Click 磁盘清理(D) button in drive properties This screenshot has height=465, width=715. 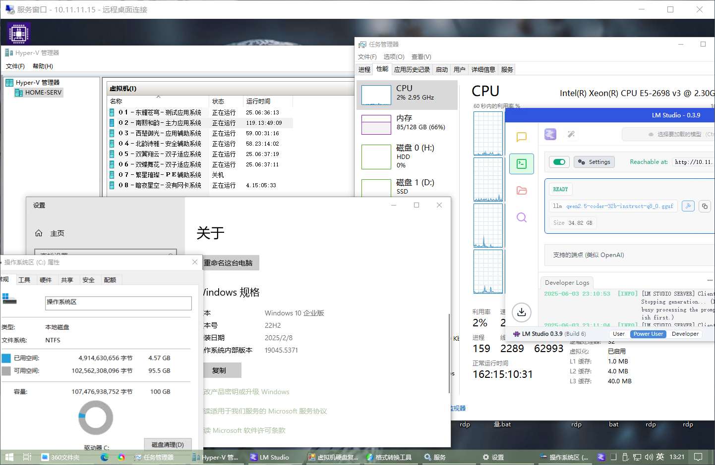(x=168, y=445)
